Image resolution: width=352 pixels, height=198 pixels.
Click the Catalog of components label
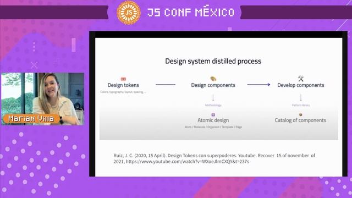[300, 120]
